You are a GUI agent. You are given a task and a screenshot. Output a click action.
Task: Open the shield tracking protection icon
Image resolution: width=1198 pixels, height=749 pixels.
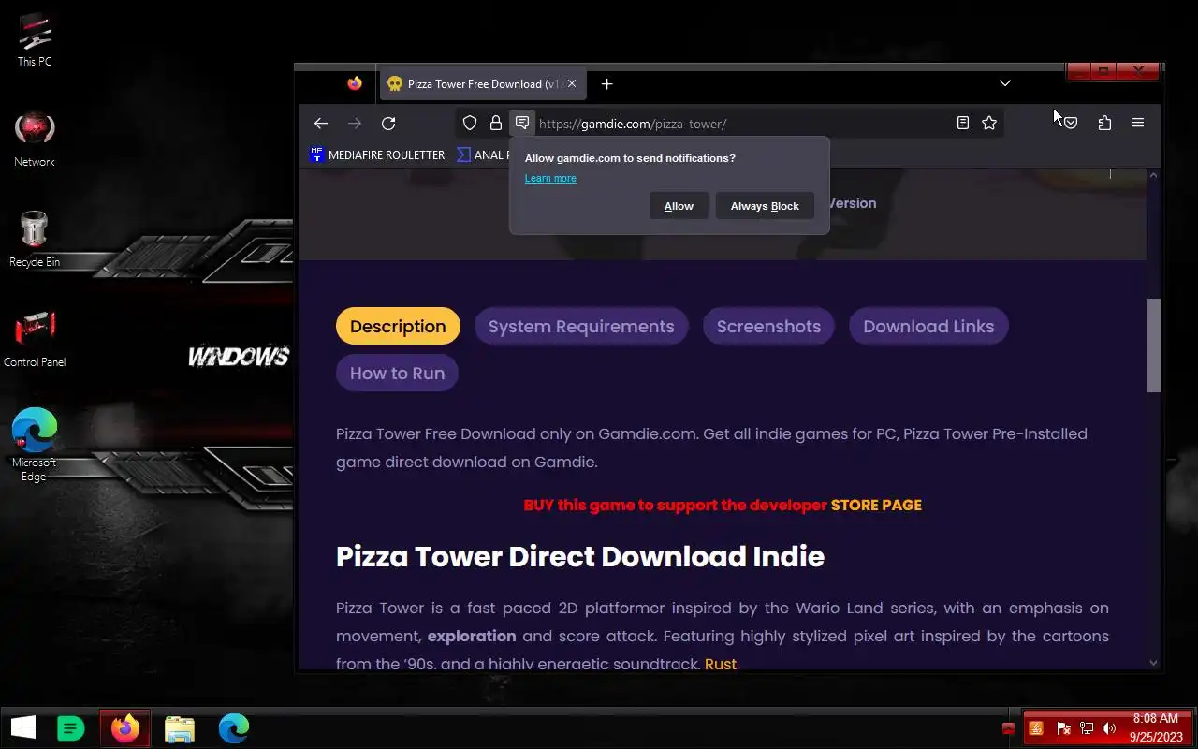(x=470, y=123)
